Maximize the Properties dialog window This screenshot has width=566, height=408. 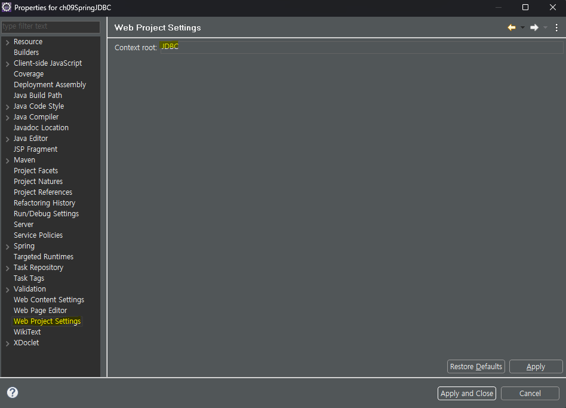pos(525,7)
